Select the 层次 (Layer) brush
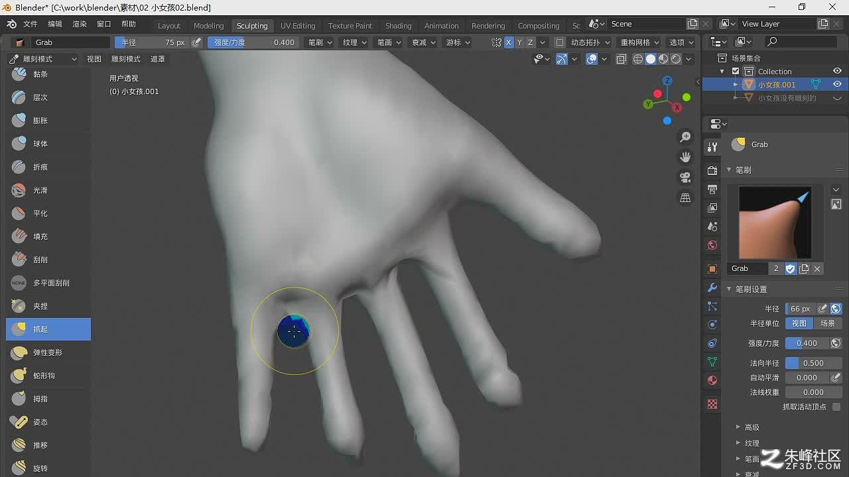 [x=48, y=97]
